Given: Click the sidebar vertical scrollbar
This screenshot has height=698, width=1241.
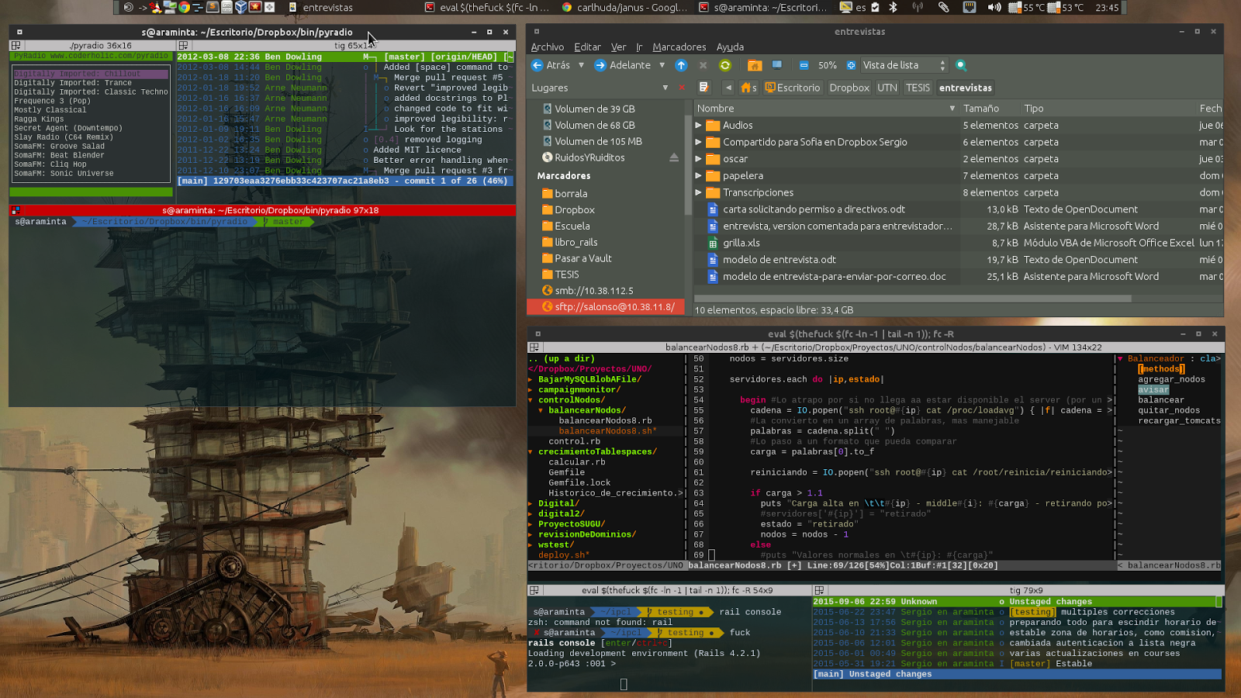Looking at the screenshot, I should pos(688,164).
